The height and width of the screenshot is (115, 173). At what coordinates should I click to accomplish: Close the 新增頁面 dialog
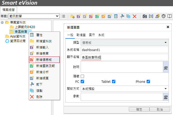point(168,27)
